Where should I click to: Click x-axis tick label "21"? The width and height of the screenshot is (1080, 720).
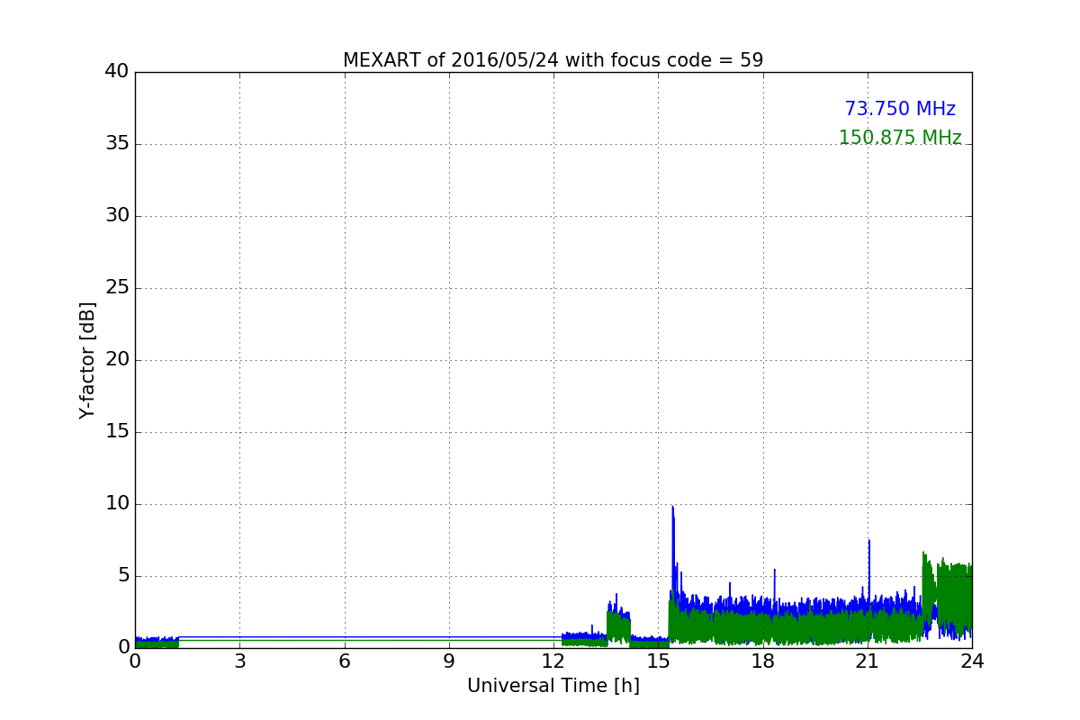click(x=868, y=661)
